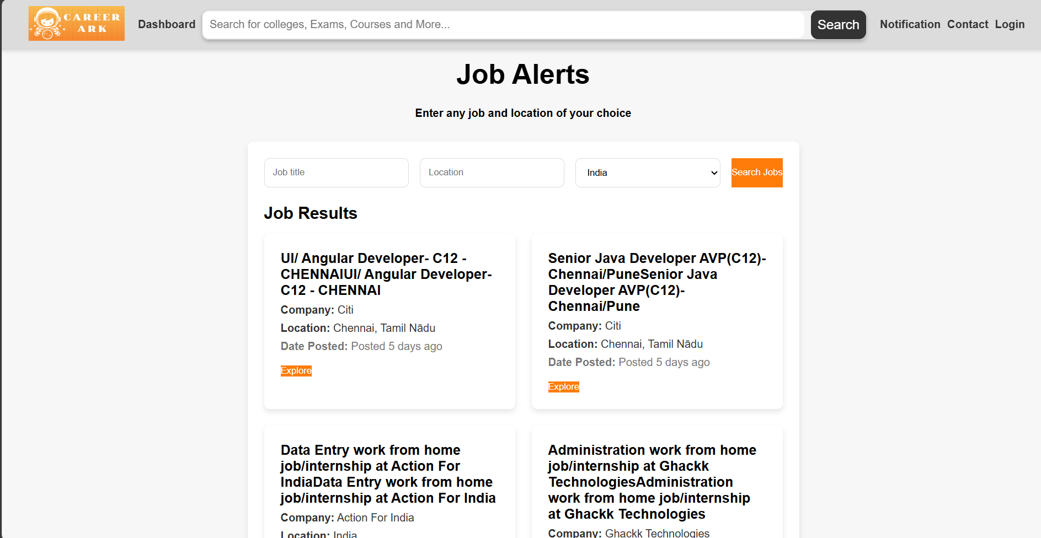Viewport: 1041px width, 538px height.
Task: Expand the India country dropdown
Action: click(648, 173)
